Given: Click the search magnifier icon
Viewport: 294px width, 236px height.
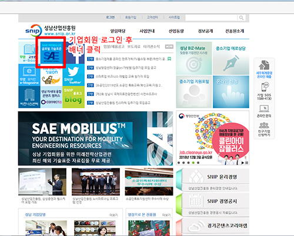Looking at the screenshot, I should pos(242,18).
